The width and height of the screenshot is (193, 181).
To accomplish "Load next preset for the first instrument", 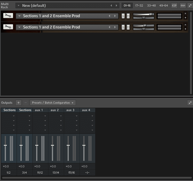I will click(115, 16).
